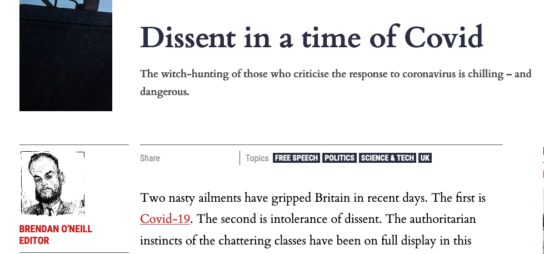Click the subheading about witch-hunting critics
Image resolution: width=544 pixels, height=254 pixels.
click(336, 83)
